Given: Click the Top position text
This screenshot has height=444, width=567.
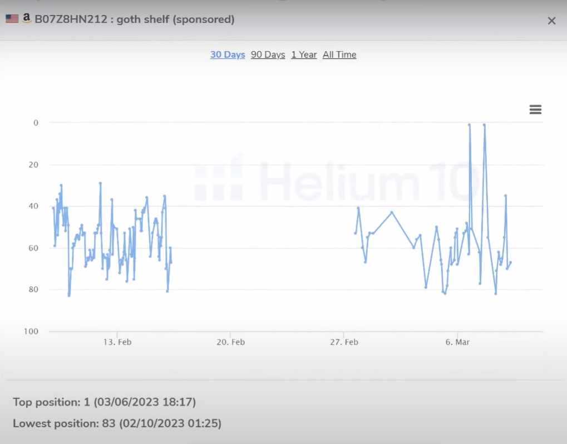Looking at the screenshot, I should [x=104, y=402].
